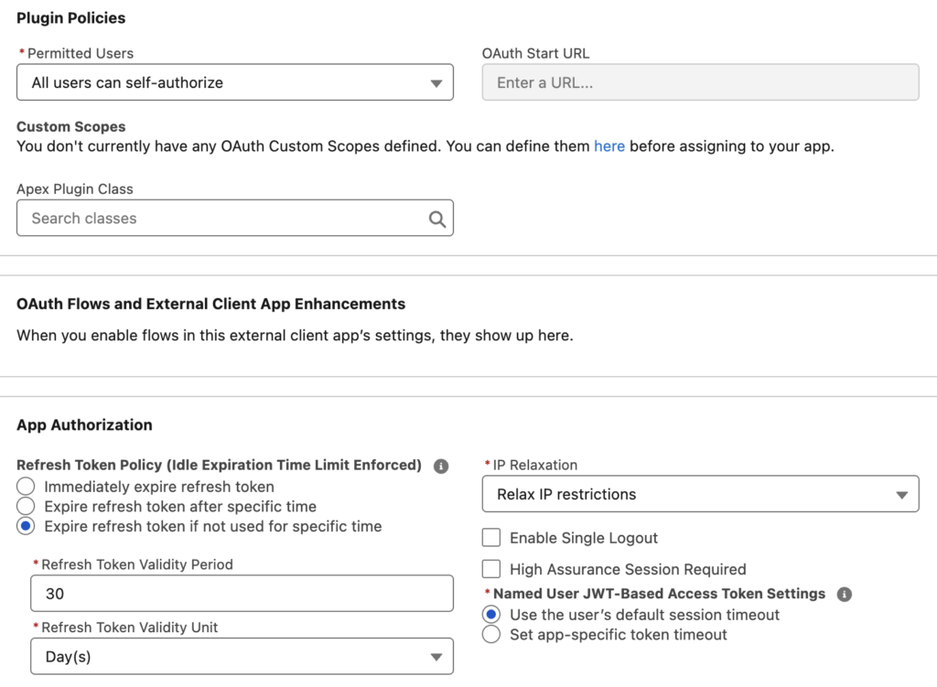Select Use the user's default session timeout
937x687 pixels.
pos(491,614)
